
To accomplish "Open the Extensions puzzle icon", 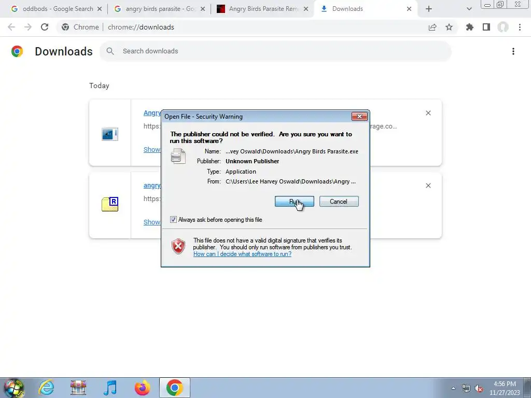I will pos(470,27).
